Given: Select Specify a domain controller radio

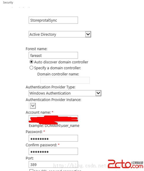Looking at the screenshot, I should tap(31, 68).
